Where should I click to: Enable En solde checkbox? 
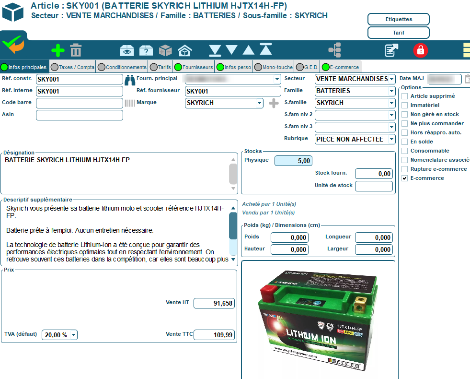(x=405, y=142)
